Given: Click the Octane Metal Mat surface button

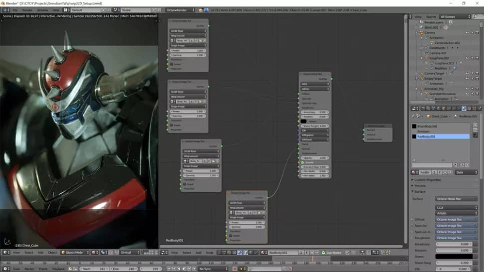Looking at the screenshot, I should [456, 199].
